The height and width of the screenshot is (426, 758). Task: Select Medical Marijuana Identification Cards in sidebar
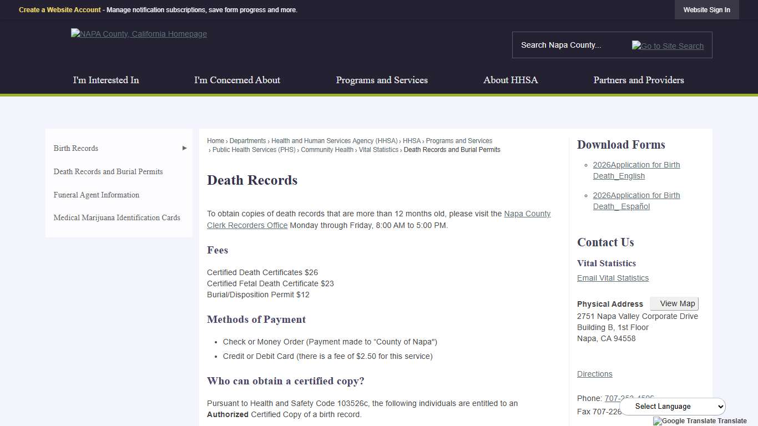[117, 217]
